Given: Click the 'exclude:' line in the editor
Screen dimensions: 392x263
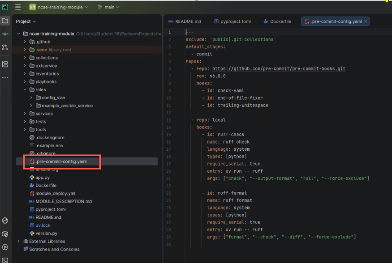Looking at the screenshot, I should tap(231, 39).
